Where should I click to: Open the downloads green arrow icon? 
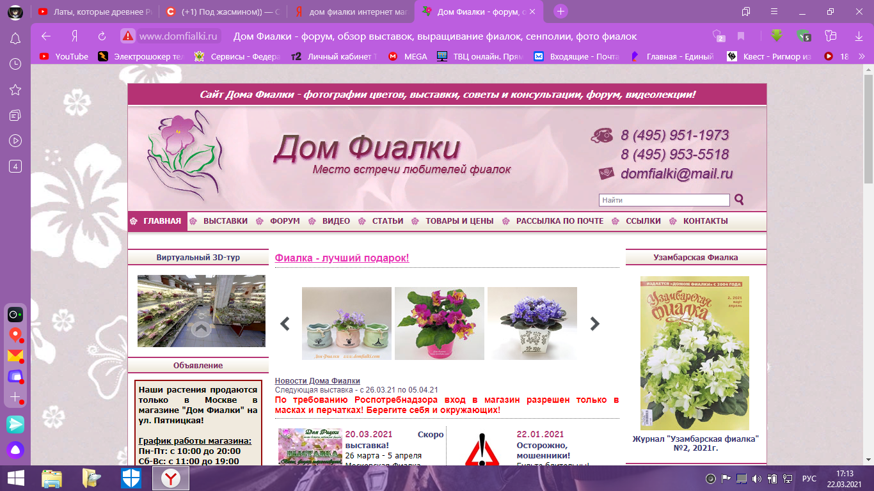point(777,35)
